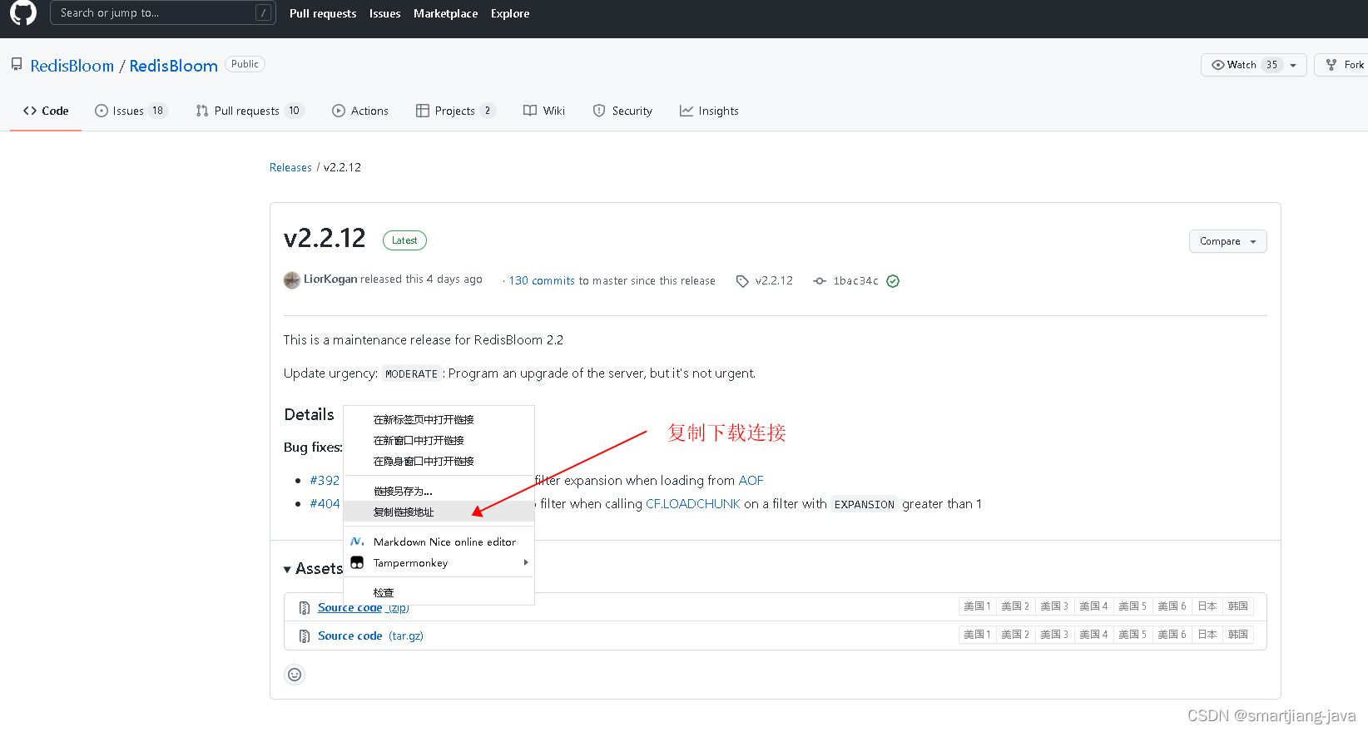Viewport: 1368px width, 732px height.
Task: Click the add reaction smiley icon
Action: click(295, 675)
